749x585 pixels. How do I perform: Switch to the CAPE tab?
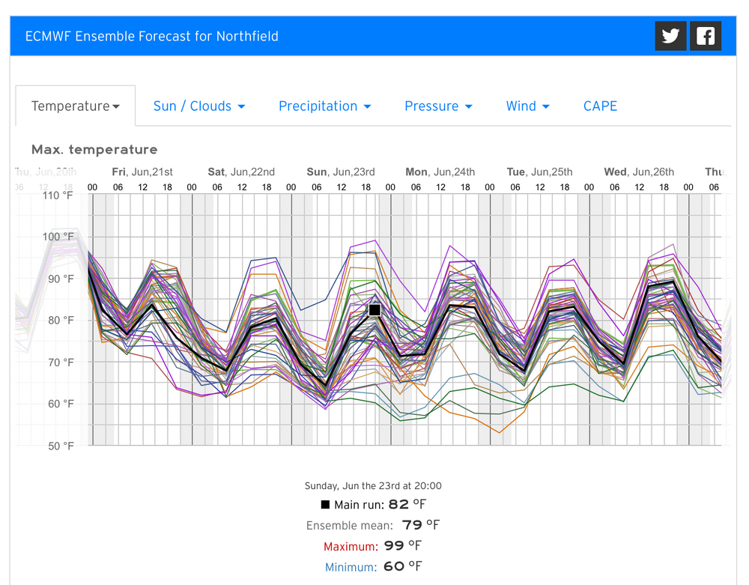(x=601, y=106)
